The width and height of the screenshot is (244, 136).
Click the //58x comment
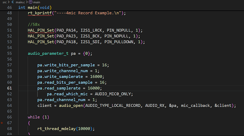click(x=34, y=25)
